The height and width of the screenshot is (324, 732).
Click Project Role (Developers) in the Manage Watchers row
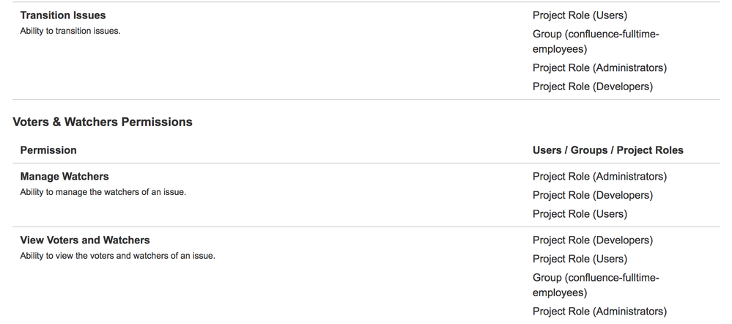(x=593, y=195)
